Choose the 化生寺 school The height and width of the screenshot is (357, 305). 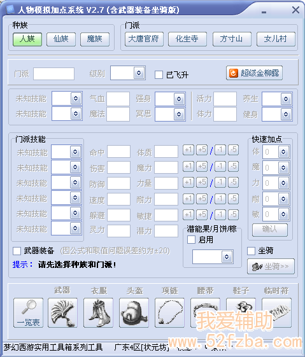click(187, 39)
